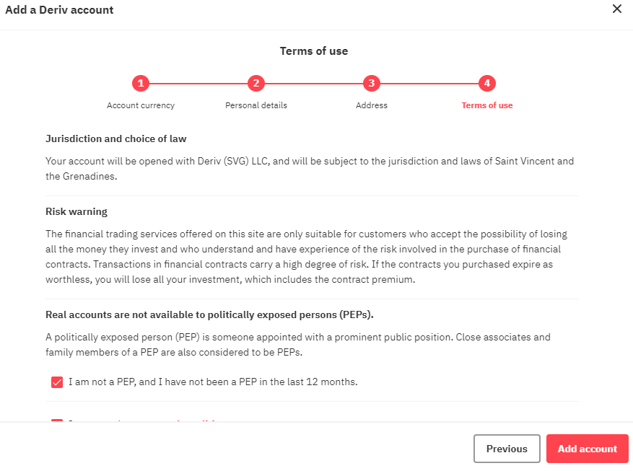Open the Account currency step label
This screenshot has width=633, height=471.
(141, 105)
